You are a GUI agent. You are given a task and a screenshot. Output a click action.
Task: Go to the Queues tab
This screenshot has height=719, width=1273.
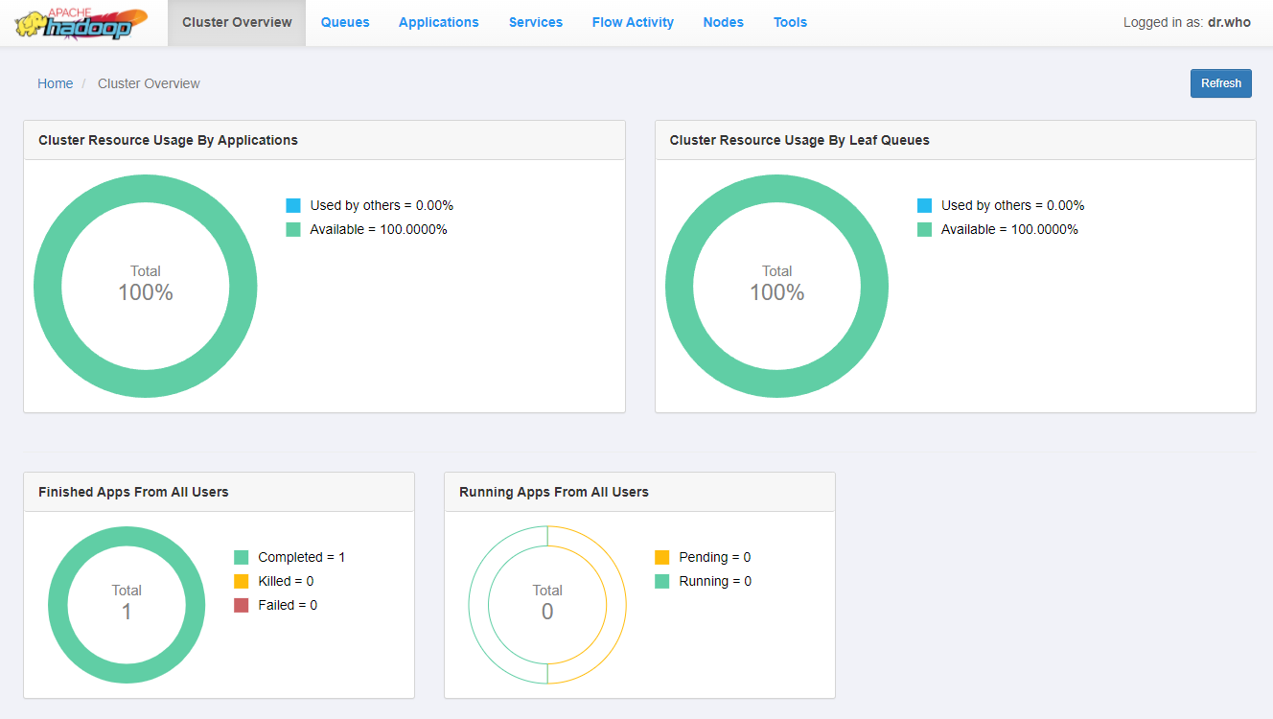(x=345, y=22)
